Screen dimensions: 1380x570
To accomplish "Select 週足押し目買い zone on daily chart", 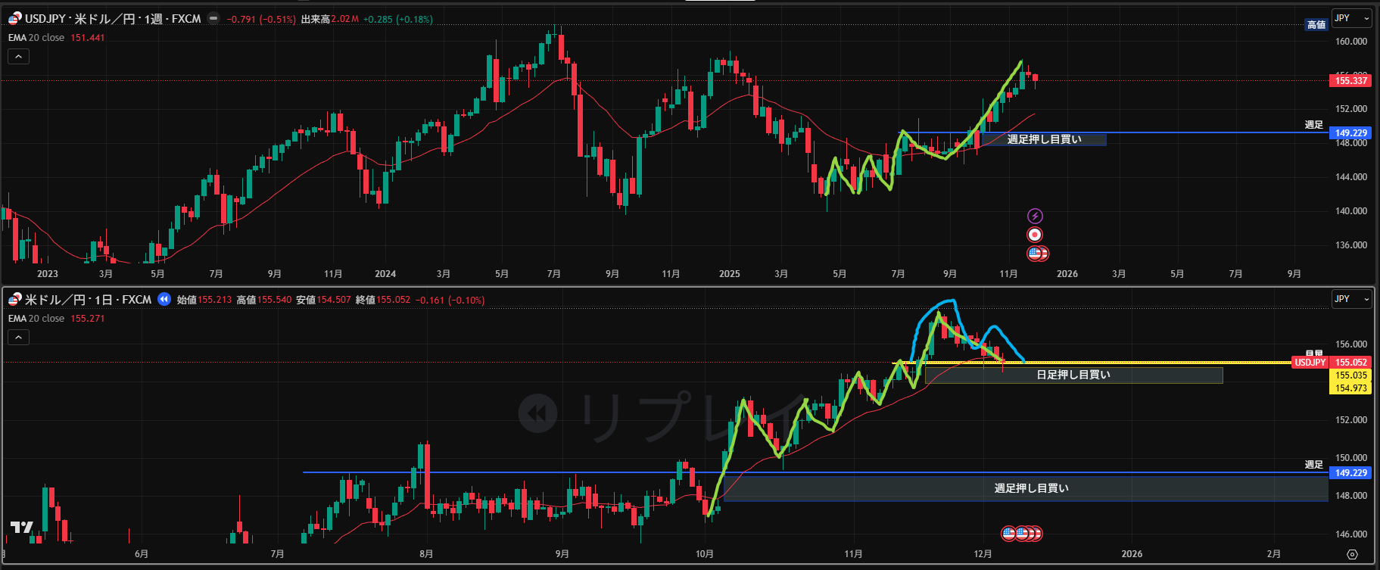I will pos(1030,488).
